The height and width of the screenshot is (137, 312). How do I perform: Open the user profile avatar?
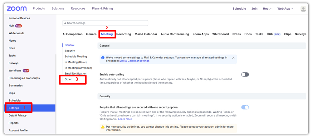coord(303,9)
